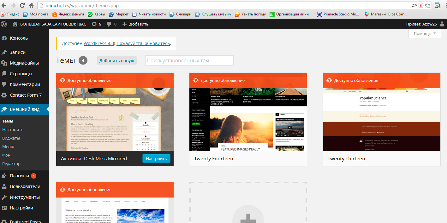Click update icon on Desk Mess Mirrored card
This screenshot has height=223, width=447.
[x=63, y=80]
